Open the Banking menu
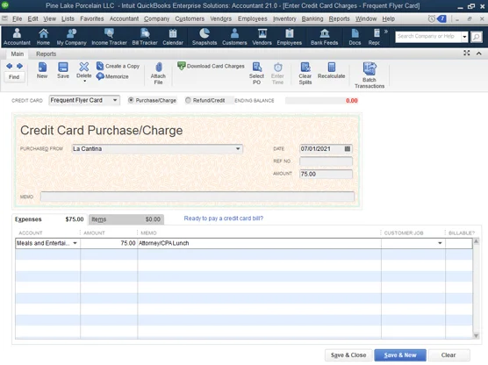This screenshot has width=488, height=365. 312,18
